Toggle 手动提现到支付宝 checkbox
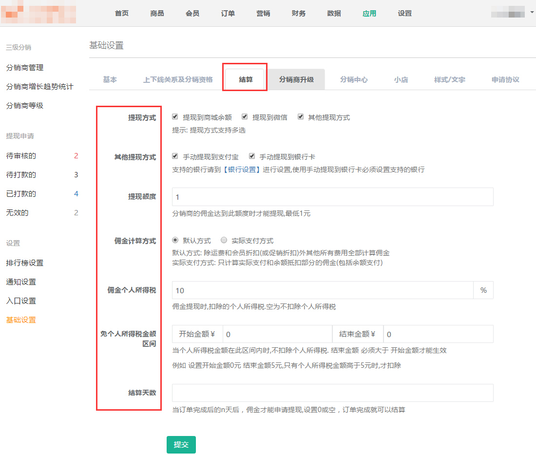The height and width of the screenshot is (455, 536). 175,156
